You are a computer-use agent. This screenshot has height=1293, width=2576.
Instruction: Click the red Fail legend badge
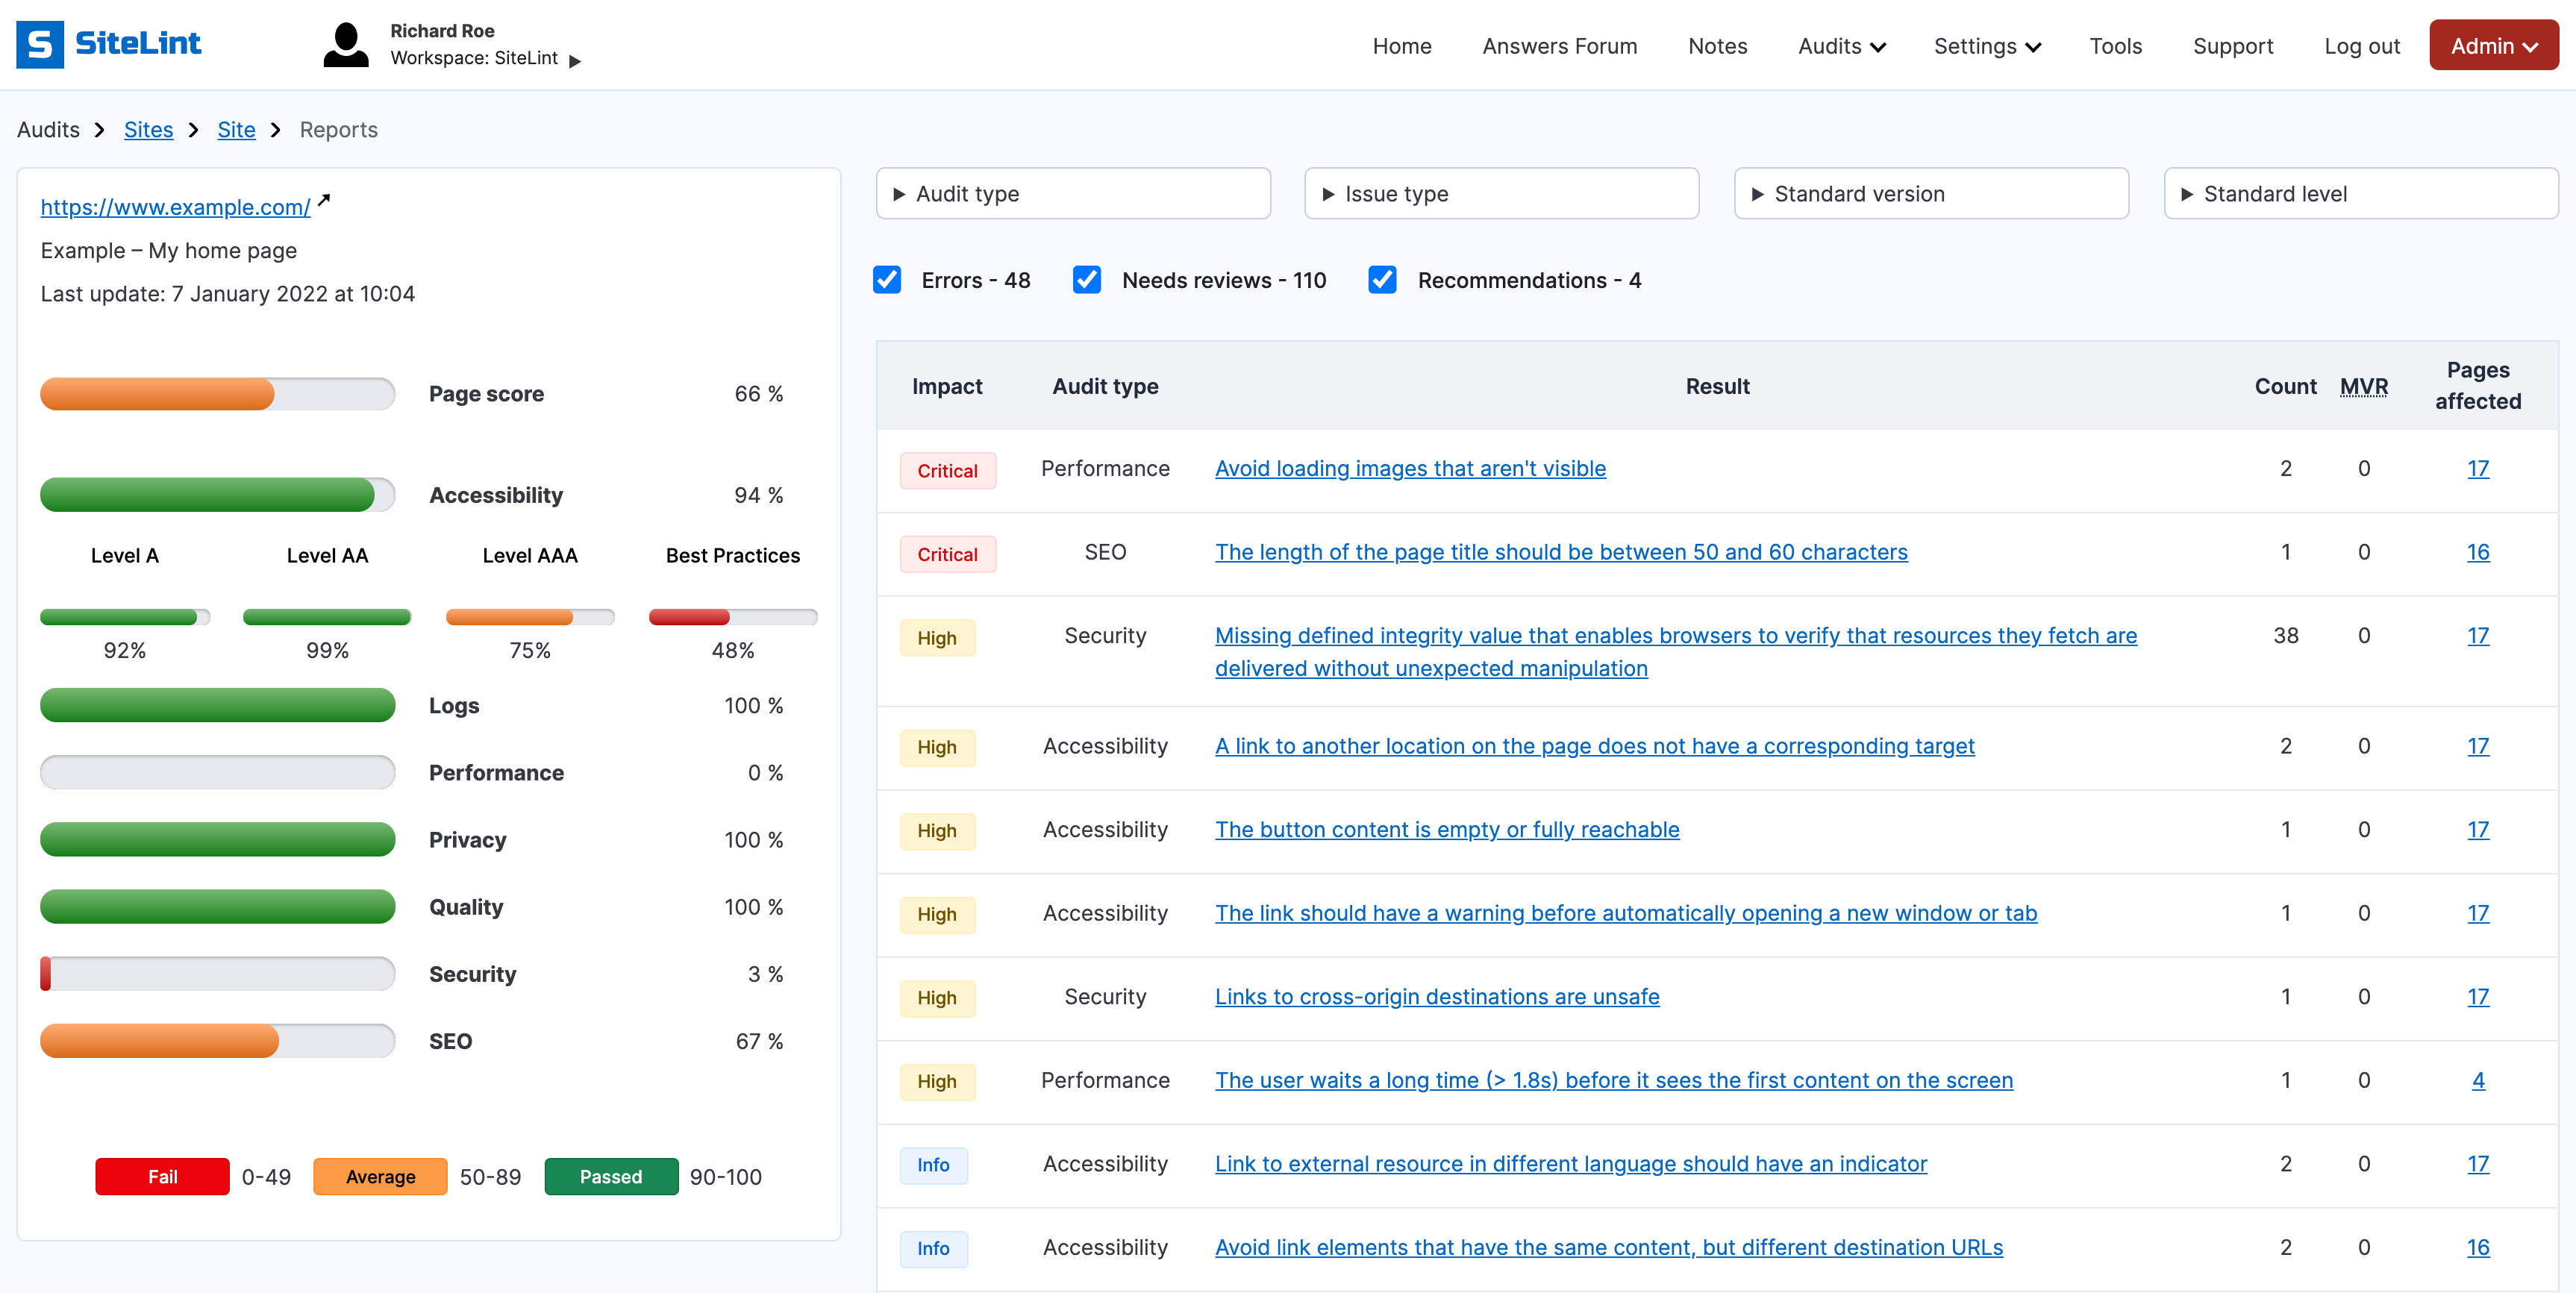pos(162,1177)
